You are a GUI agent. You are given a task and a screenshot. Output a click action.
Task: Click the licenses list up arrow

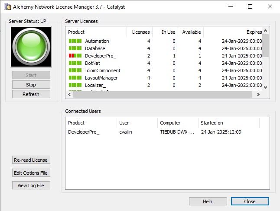point(266,31)
